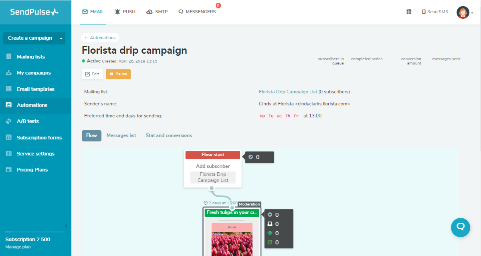This screenshot has height=256, width=481.
Task: Click the Flow start node
Action: [x=212, y=155]
